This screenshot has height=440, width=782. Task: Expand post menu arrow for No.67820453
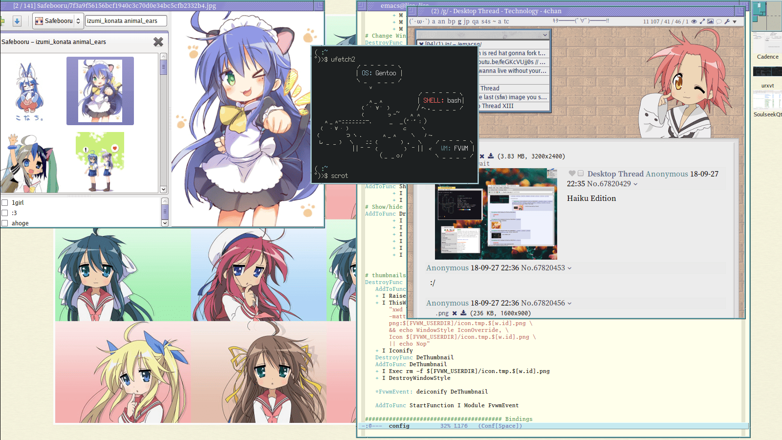pos(569,268)
